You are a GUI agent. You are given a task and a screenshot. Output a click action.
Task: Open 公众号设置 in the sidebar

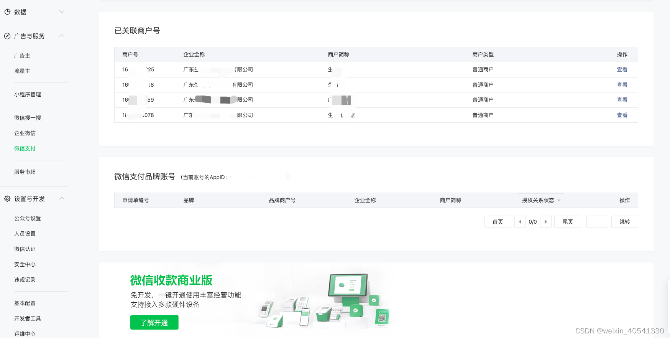[28, 218]
